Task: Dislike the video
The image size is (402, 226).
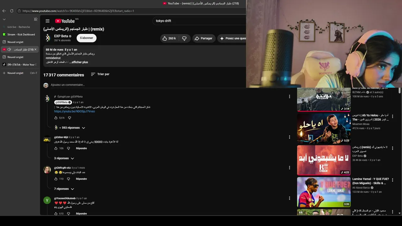Action: (184, 38)
